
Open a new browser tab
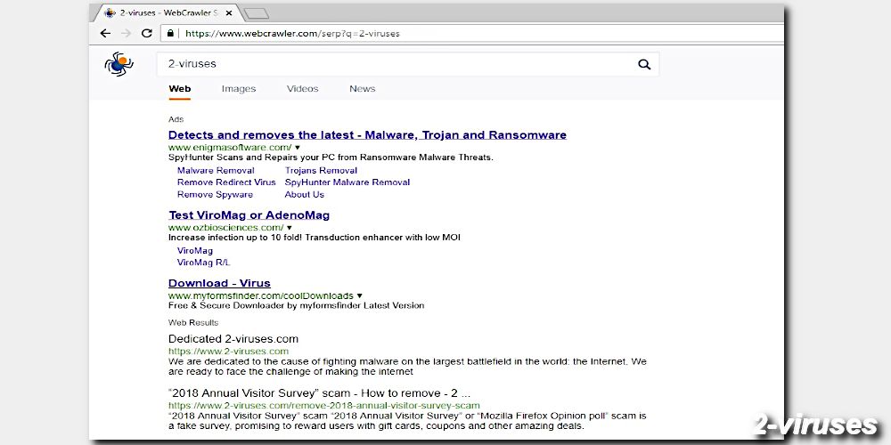click(x=256, y=12)
